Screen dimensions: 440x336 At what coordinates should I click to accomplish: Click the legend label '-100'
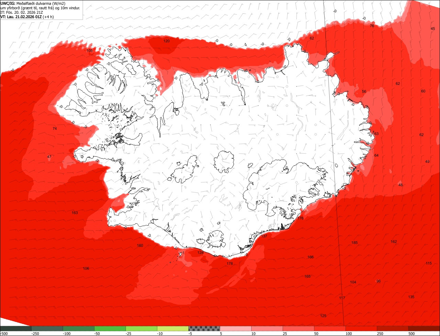[x=66, y=334]
